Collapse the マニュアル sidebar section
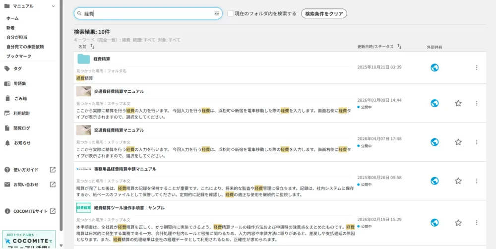Image resolution: width=496 pixels, height=249 pixels. pos(5,6)
